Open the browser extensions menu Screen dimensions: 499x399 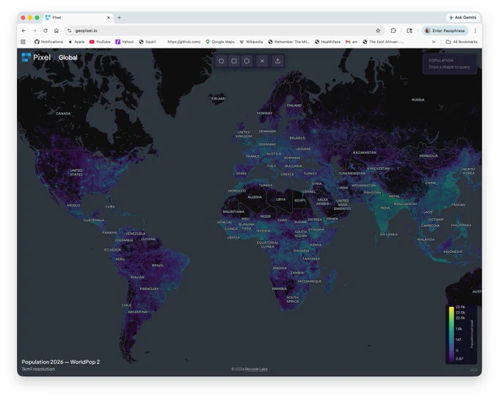click(x=393, y=31)
